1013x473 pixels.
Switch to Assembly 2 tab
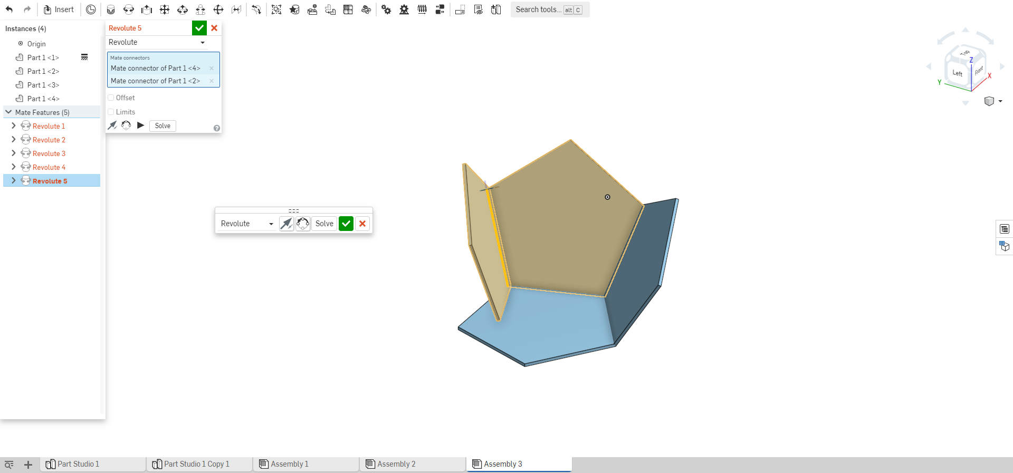413,464
